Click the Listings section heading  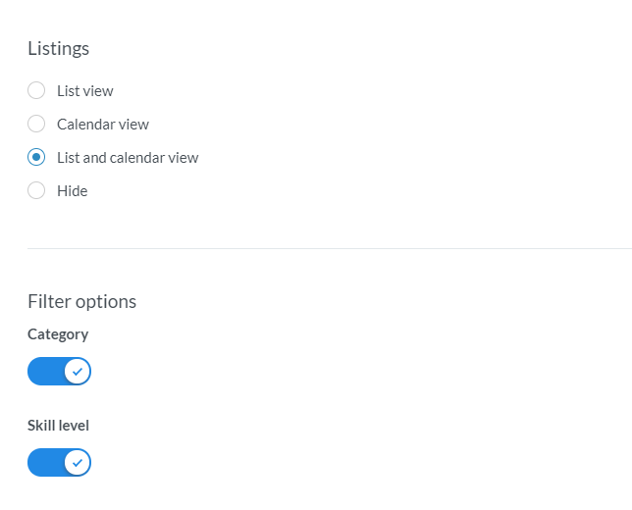[x=59, y=48]
